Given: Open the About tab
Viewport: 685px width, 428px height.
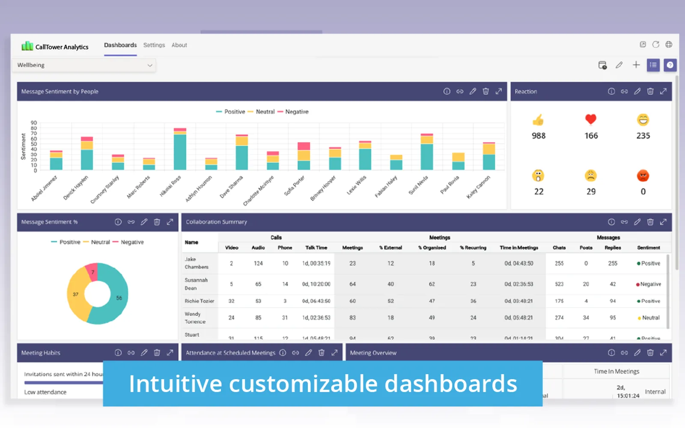Looking at the screenshot, I should click(179, 45).
